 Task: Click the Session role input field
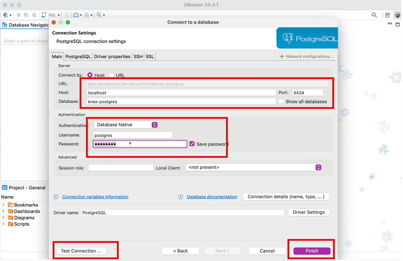[121, 168]
